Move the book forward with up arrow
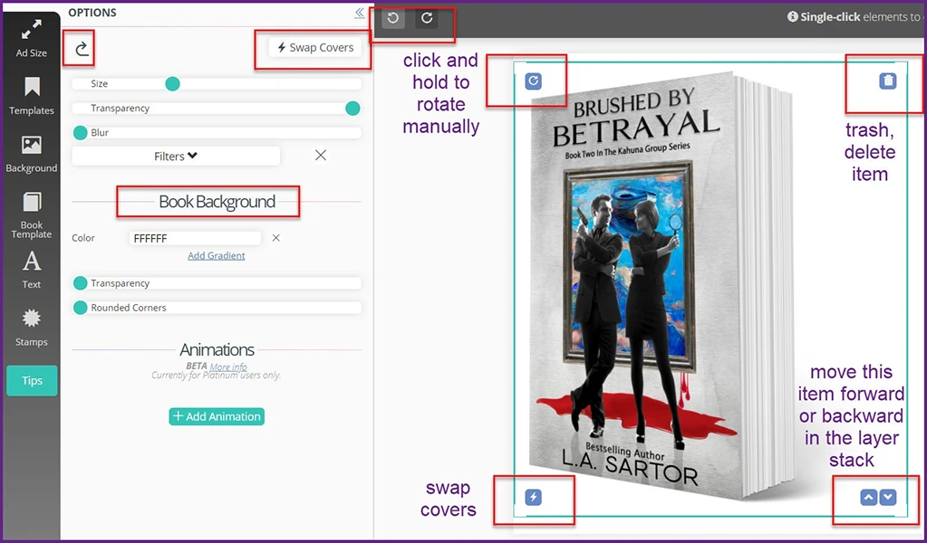The image size is (927, 543). [868, 498]
